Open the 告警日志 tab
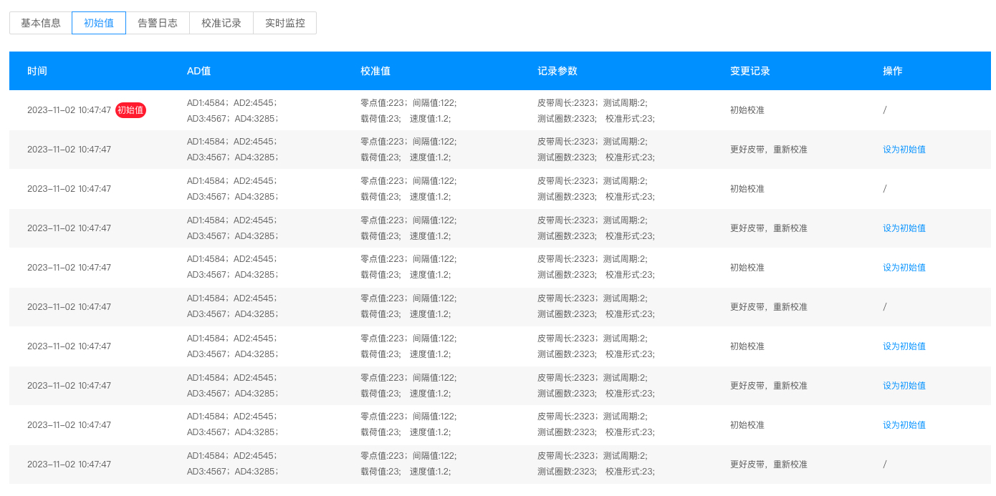Image resolution: width=996 pixels, height=496 pixels. click(x=158, y=22)
